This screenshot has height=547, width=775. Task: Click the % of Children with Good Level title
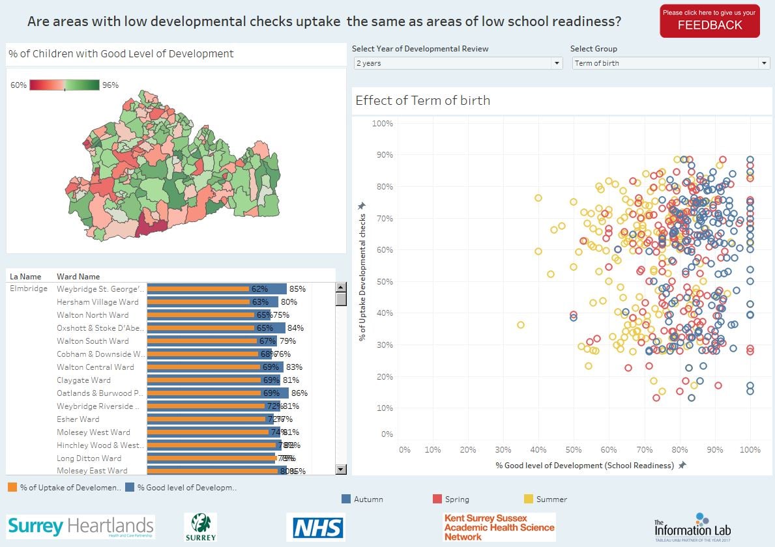[x=121, y=54]
